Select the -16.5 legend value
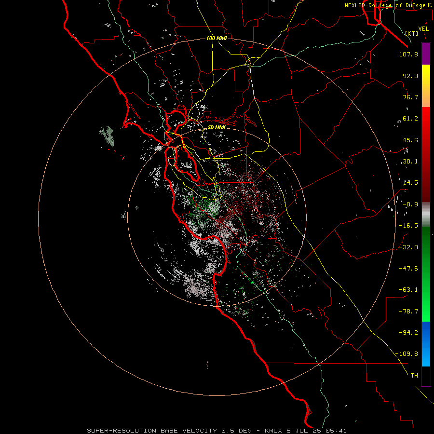 tap(408, 226)
